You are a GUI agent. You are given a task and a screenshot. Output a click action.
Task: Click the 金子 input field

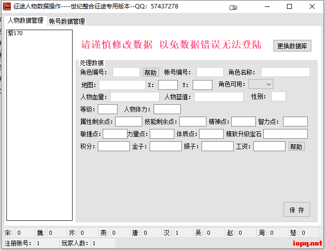pos(165,146)
